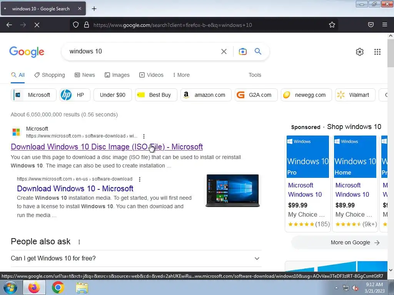
Task: Open the Firefox hamburger menu
Action: tap(385, 25)
